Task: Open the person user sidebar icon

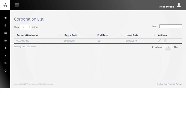Action: 6,56
